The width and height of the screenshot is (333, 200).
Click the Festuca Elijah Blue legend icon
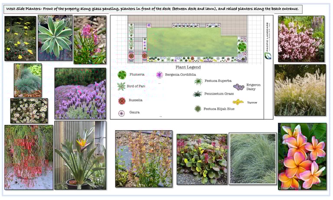[198, 108]
